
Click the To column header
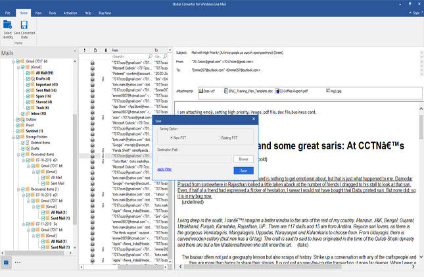[160, 50]
